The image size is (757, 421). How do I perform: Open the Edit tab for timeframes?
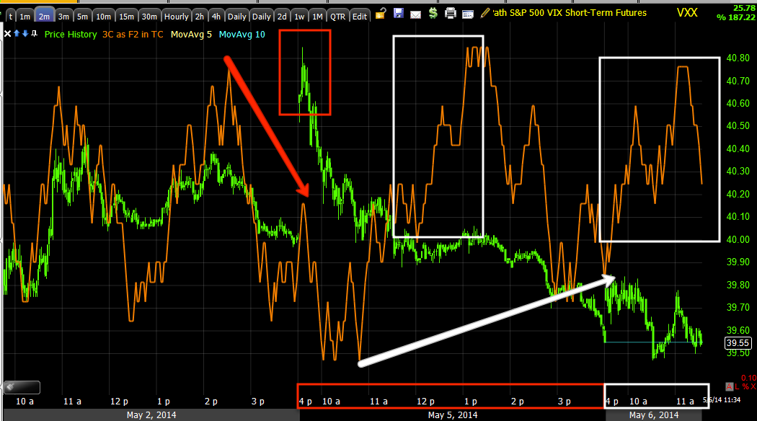coord(360,17)
